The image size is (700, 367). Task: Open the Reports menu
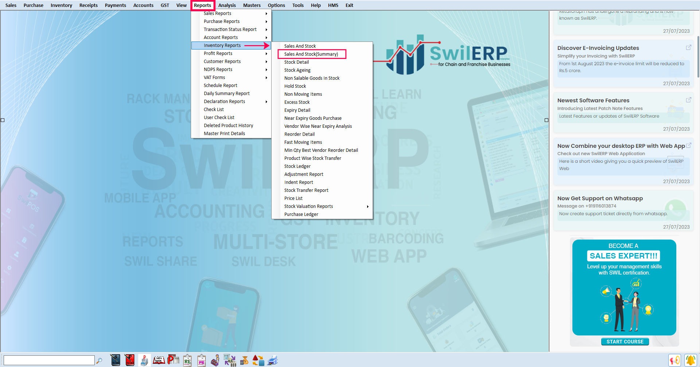coord(202,5)
